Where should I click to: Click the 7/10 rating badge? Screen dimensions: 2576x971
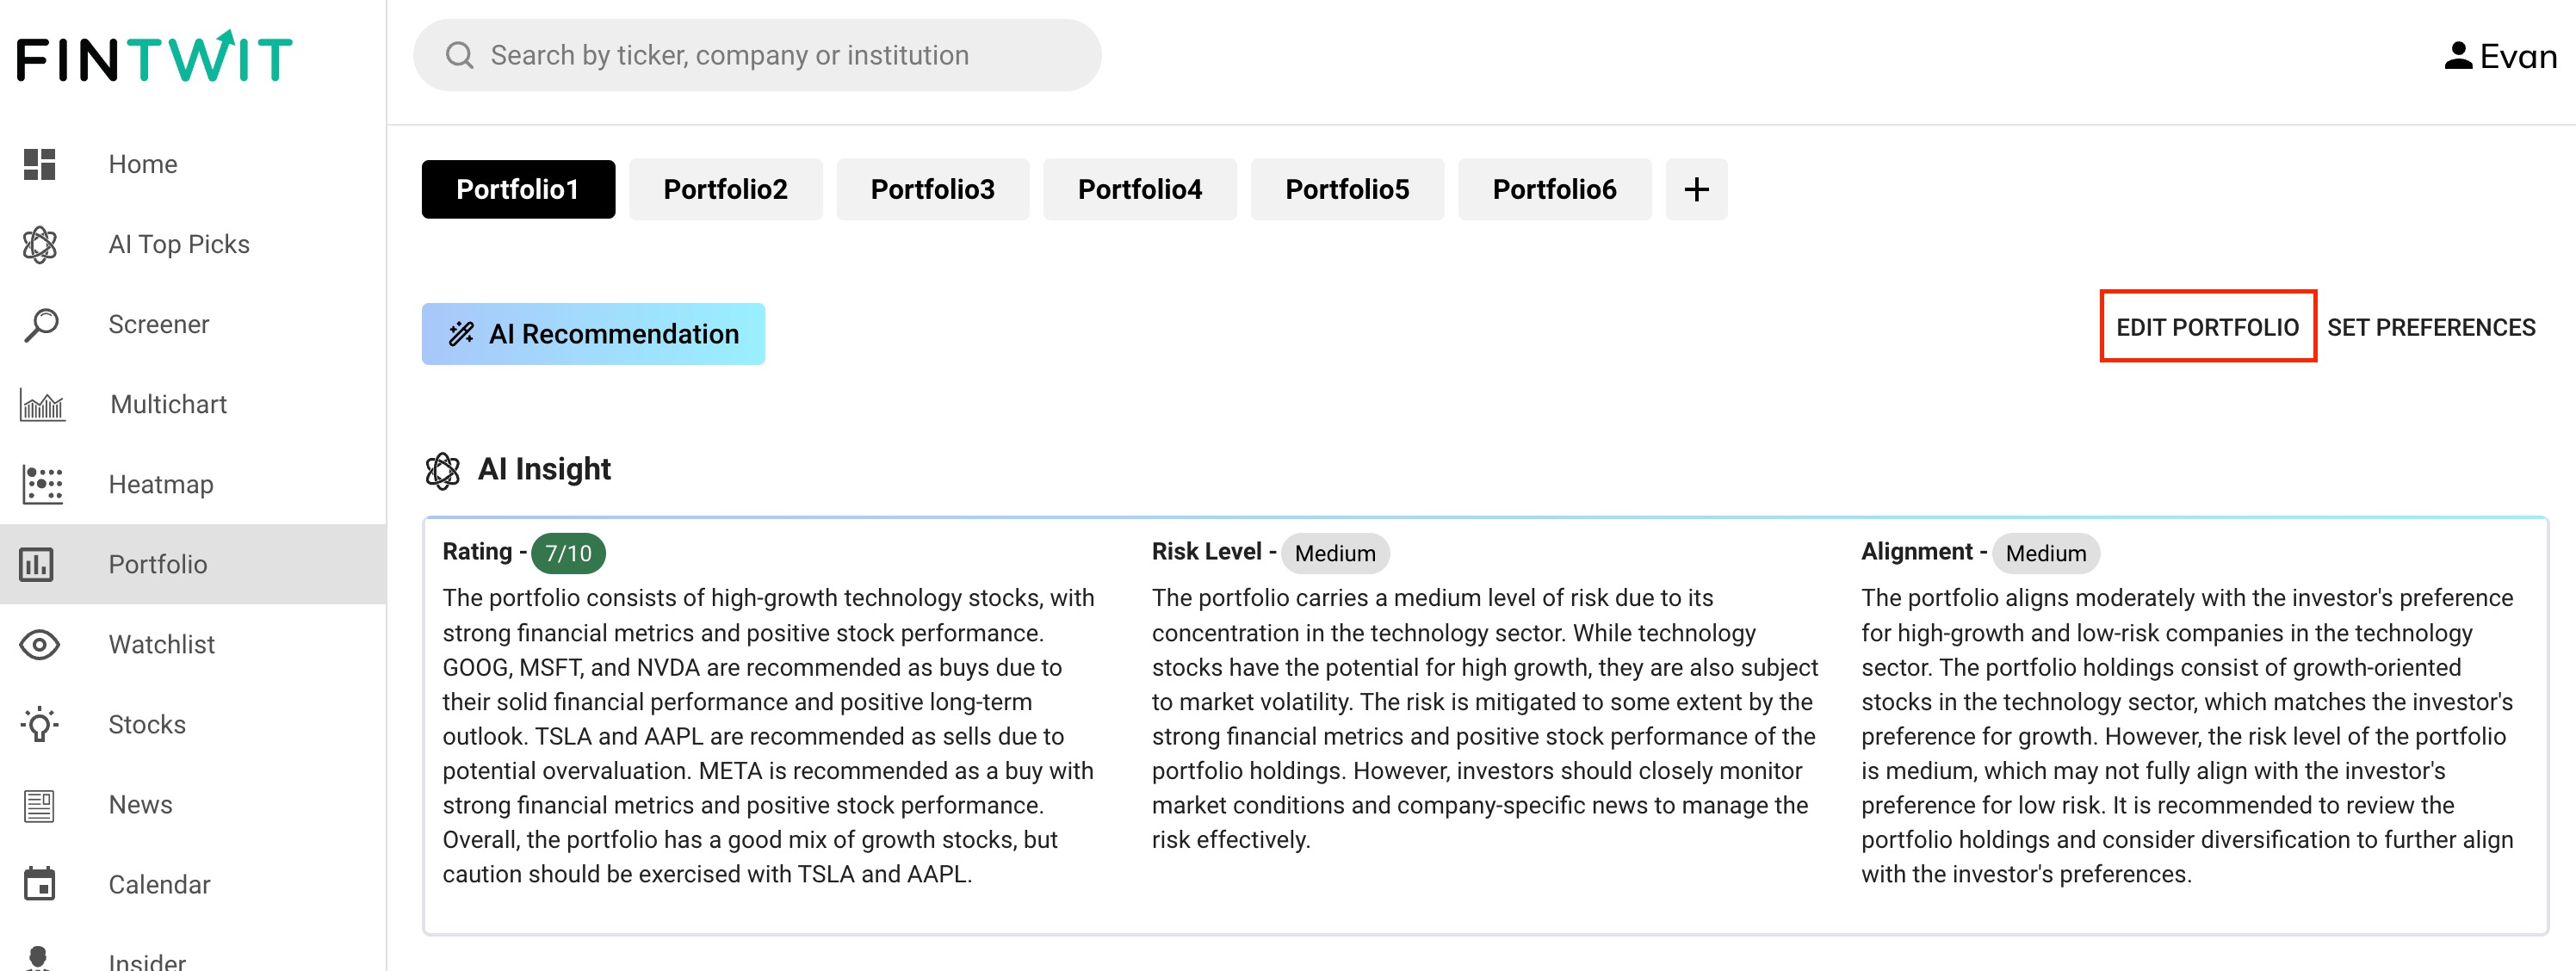pos(568,553)
